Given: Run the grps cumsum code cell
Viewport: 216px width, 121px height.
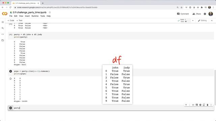Looking at the screenshot, I should (10, 71).
